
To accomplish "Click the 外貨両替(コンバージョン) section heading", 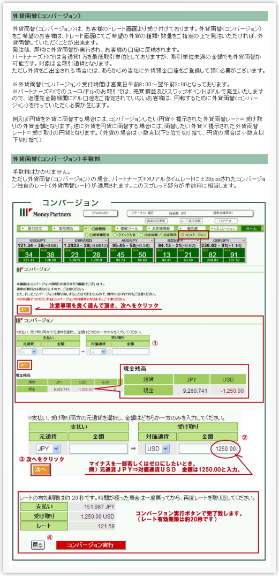I will (47, 16).
